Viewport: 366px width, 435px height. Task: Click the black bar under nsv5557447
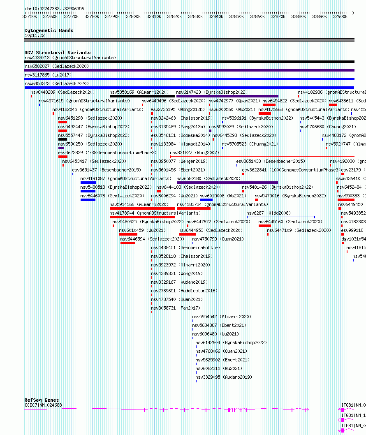63,139
